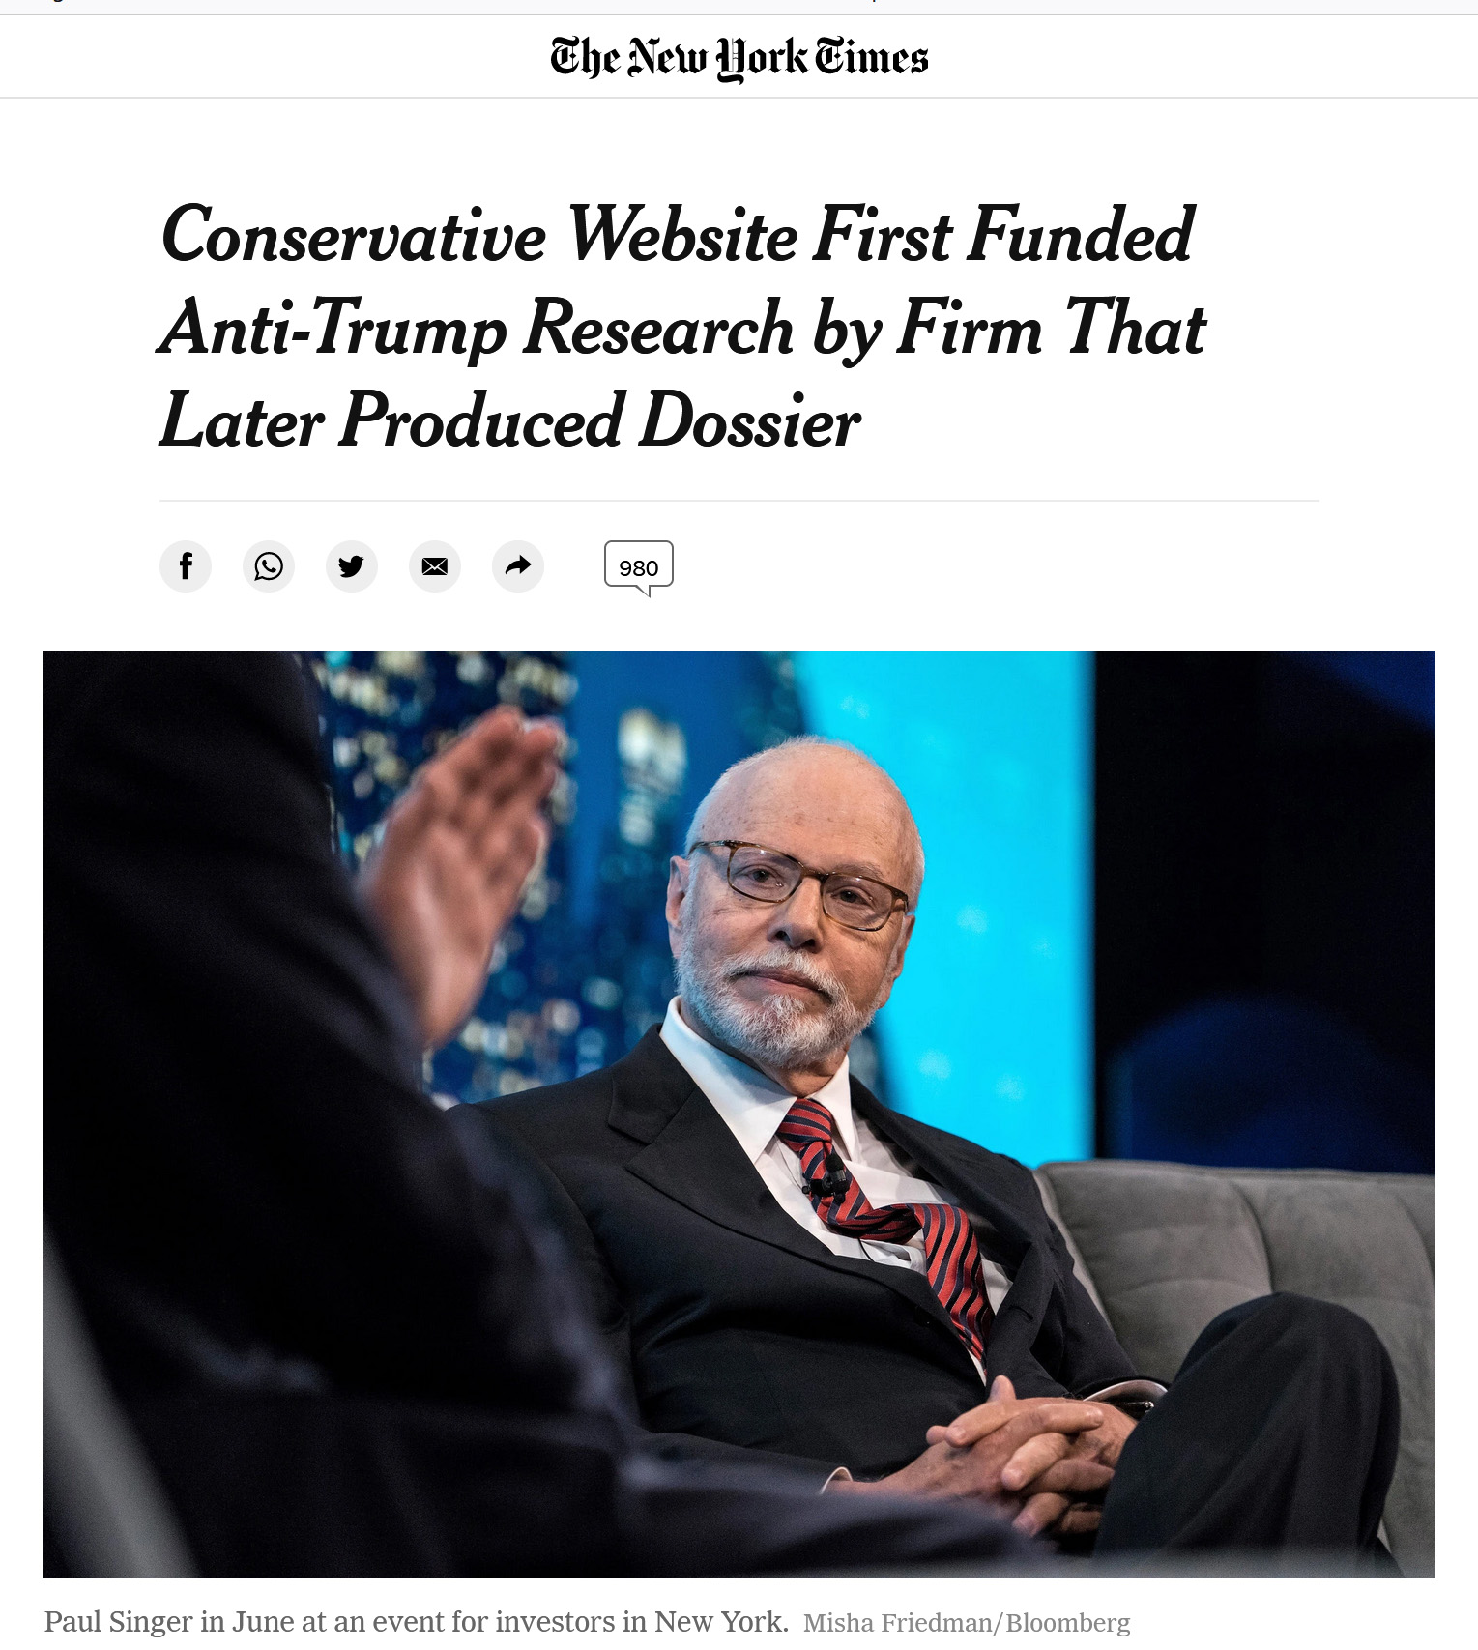Viewport: 1478px width, 1650px height.
Task: Click "Conservative Website" in the headline
Action: click(479, 235)
